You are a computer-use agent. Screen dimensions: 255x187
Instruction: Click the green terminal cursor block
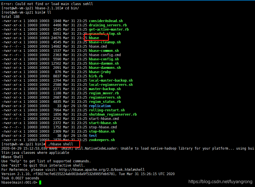[x=40, y=182]
